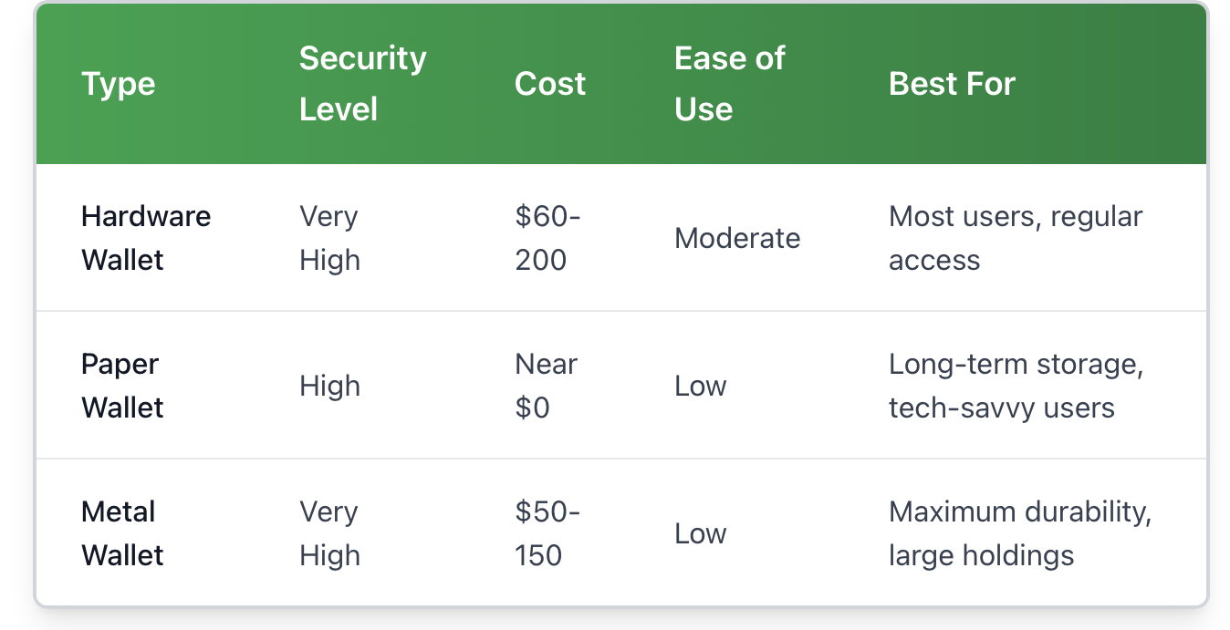This screenshot has height=630, width=1230.
Task: Select the Best For column header
Action: point(952,84)
